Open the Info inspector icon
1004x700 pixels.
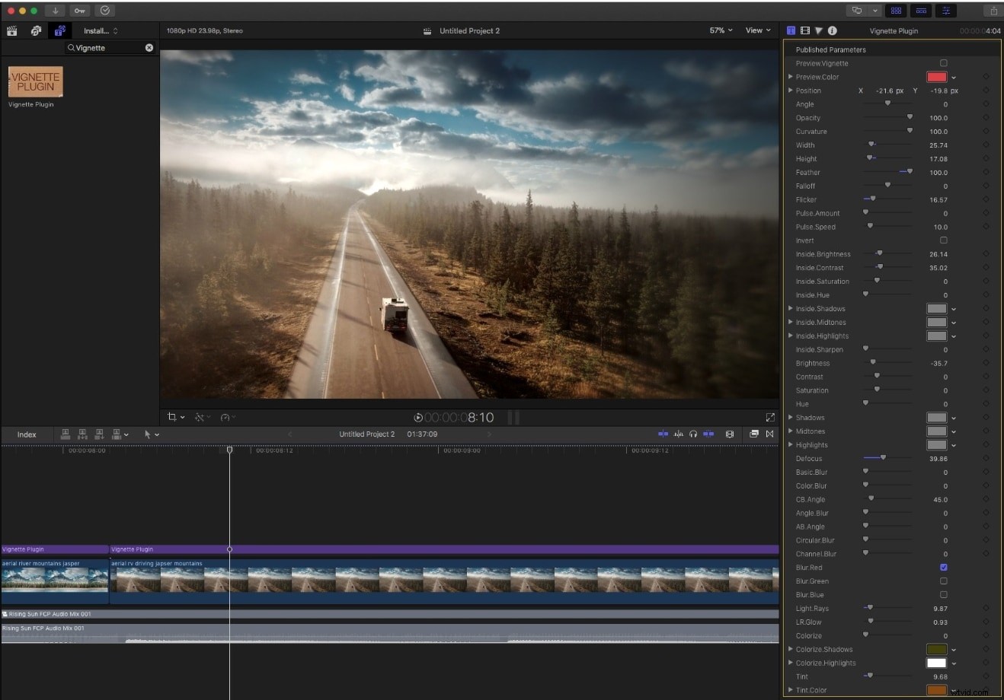(x=833, y=30)
